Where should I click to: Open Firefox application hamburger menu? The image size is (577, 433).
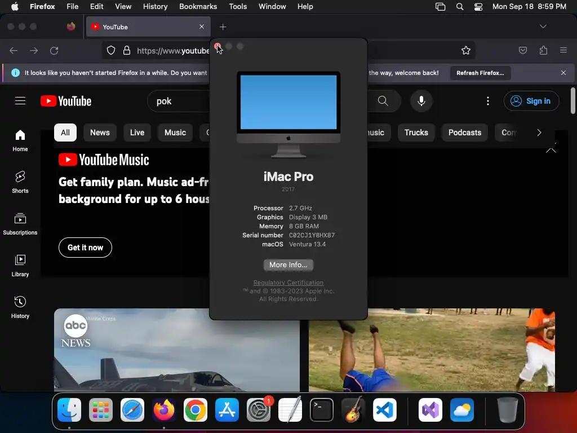[x=563, y=50]
